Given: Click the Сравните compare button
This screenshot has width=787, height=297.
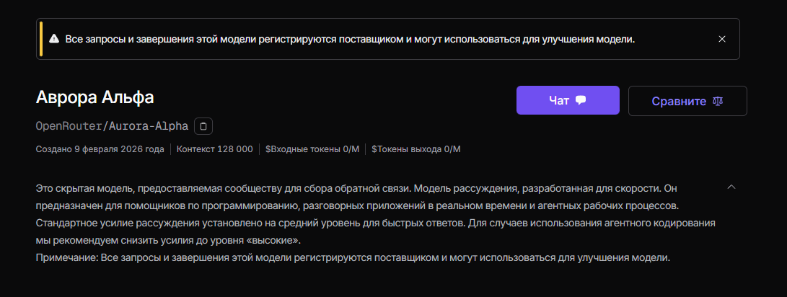Looking at the screenshot, I should (687, 100).
